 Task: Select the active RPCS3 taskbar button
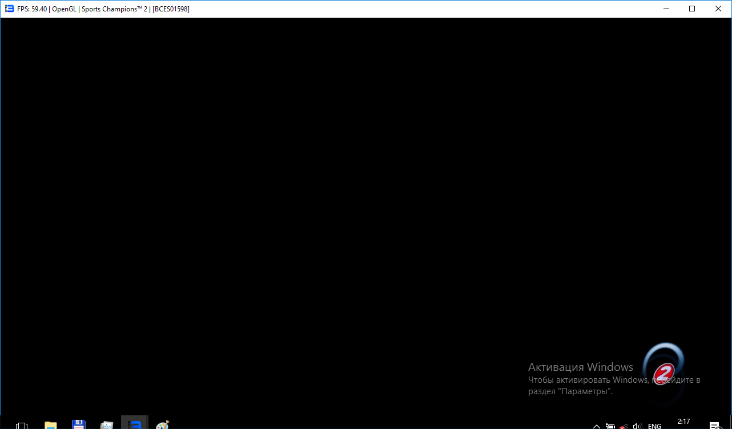pyautogui.click(x=135, y=424)
